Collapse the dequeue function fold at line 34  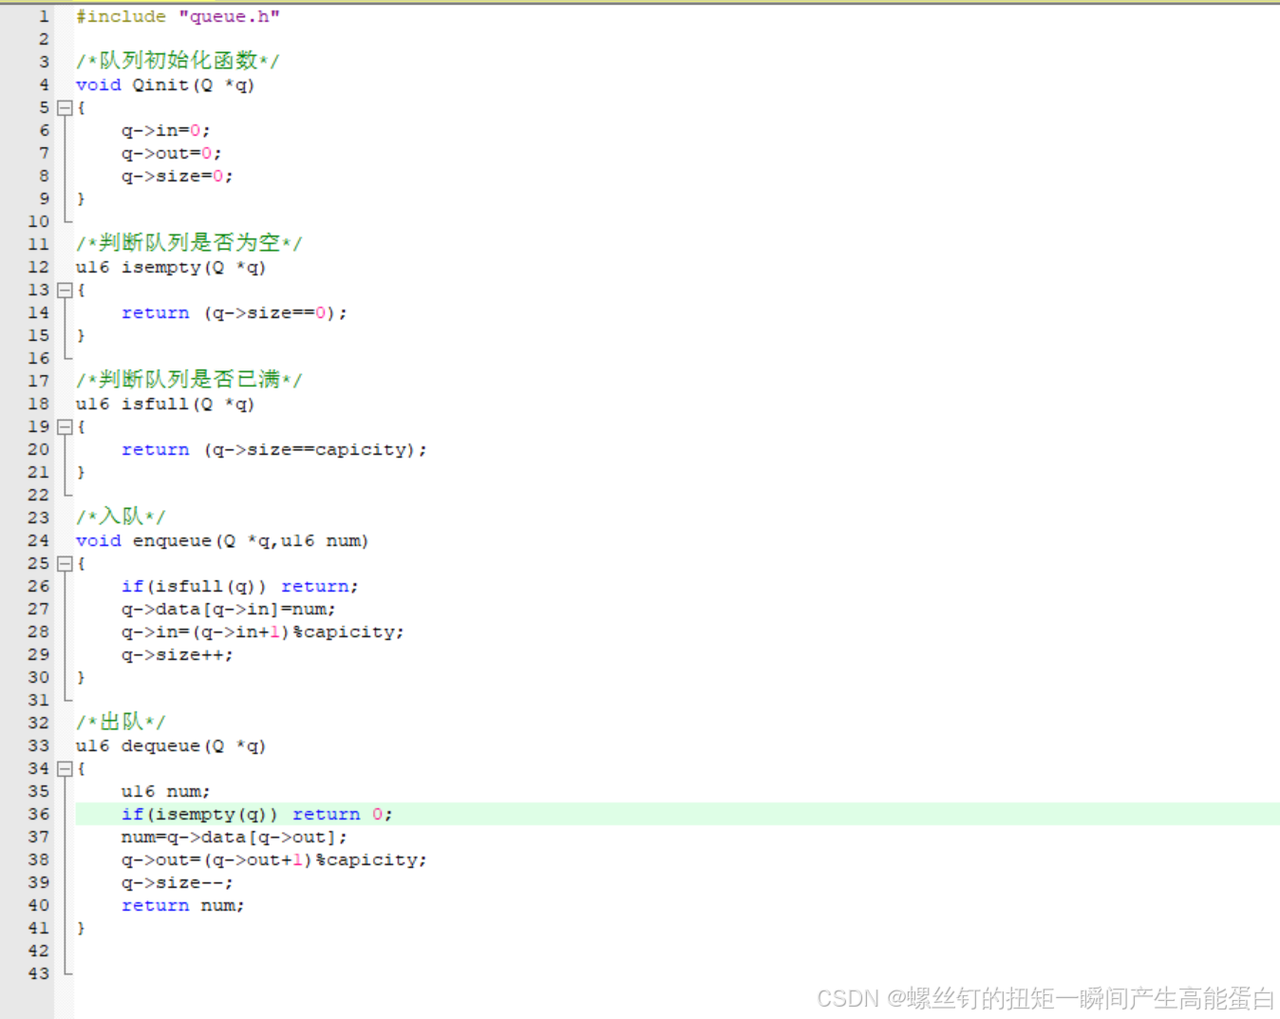click(65, 769)
